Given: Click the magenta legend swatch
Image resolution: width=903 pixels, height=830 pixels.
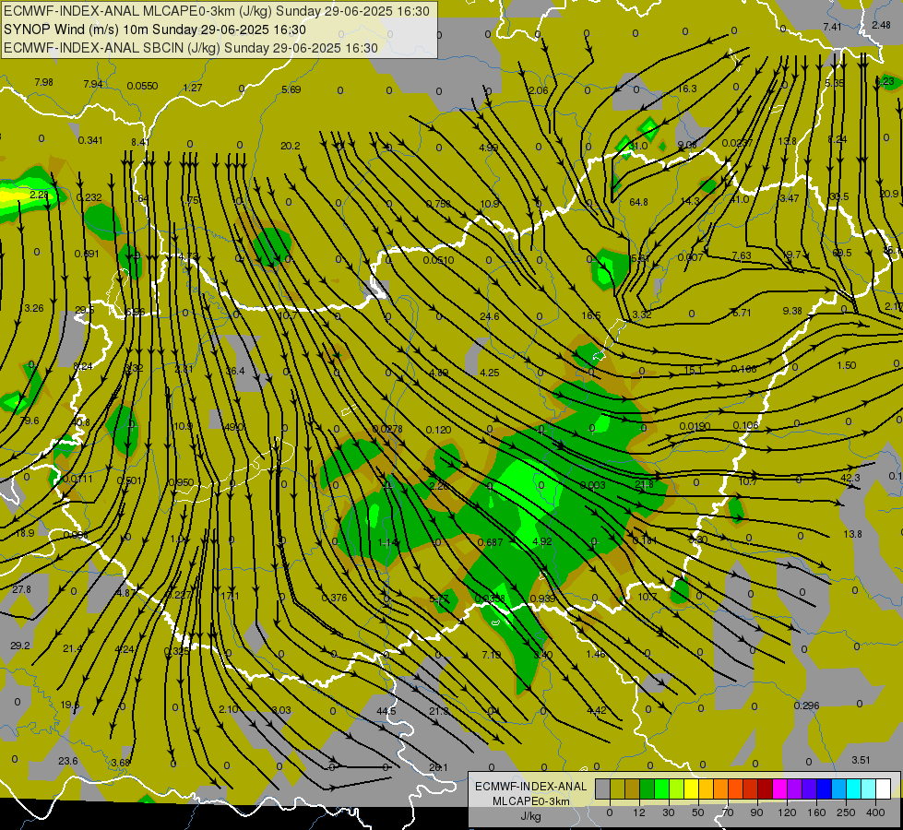Looking at the screenshot, I should click(780, 788).
